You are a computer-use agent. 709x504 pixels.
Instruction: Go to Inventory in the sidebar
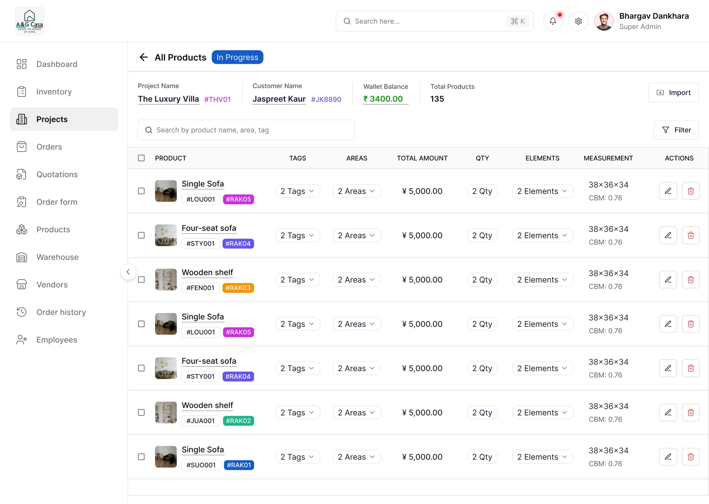click(64, 92)
